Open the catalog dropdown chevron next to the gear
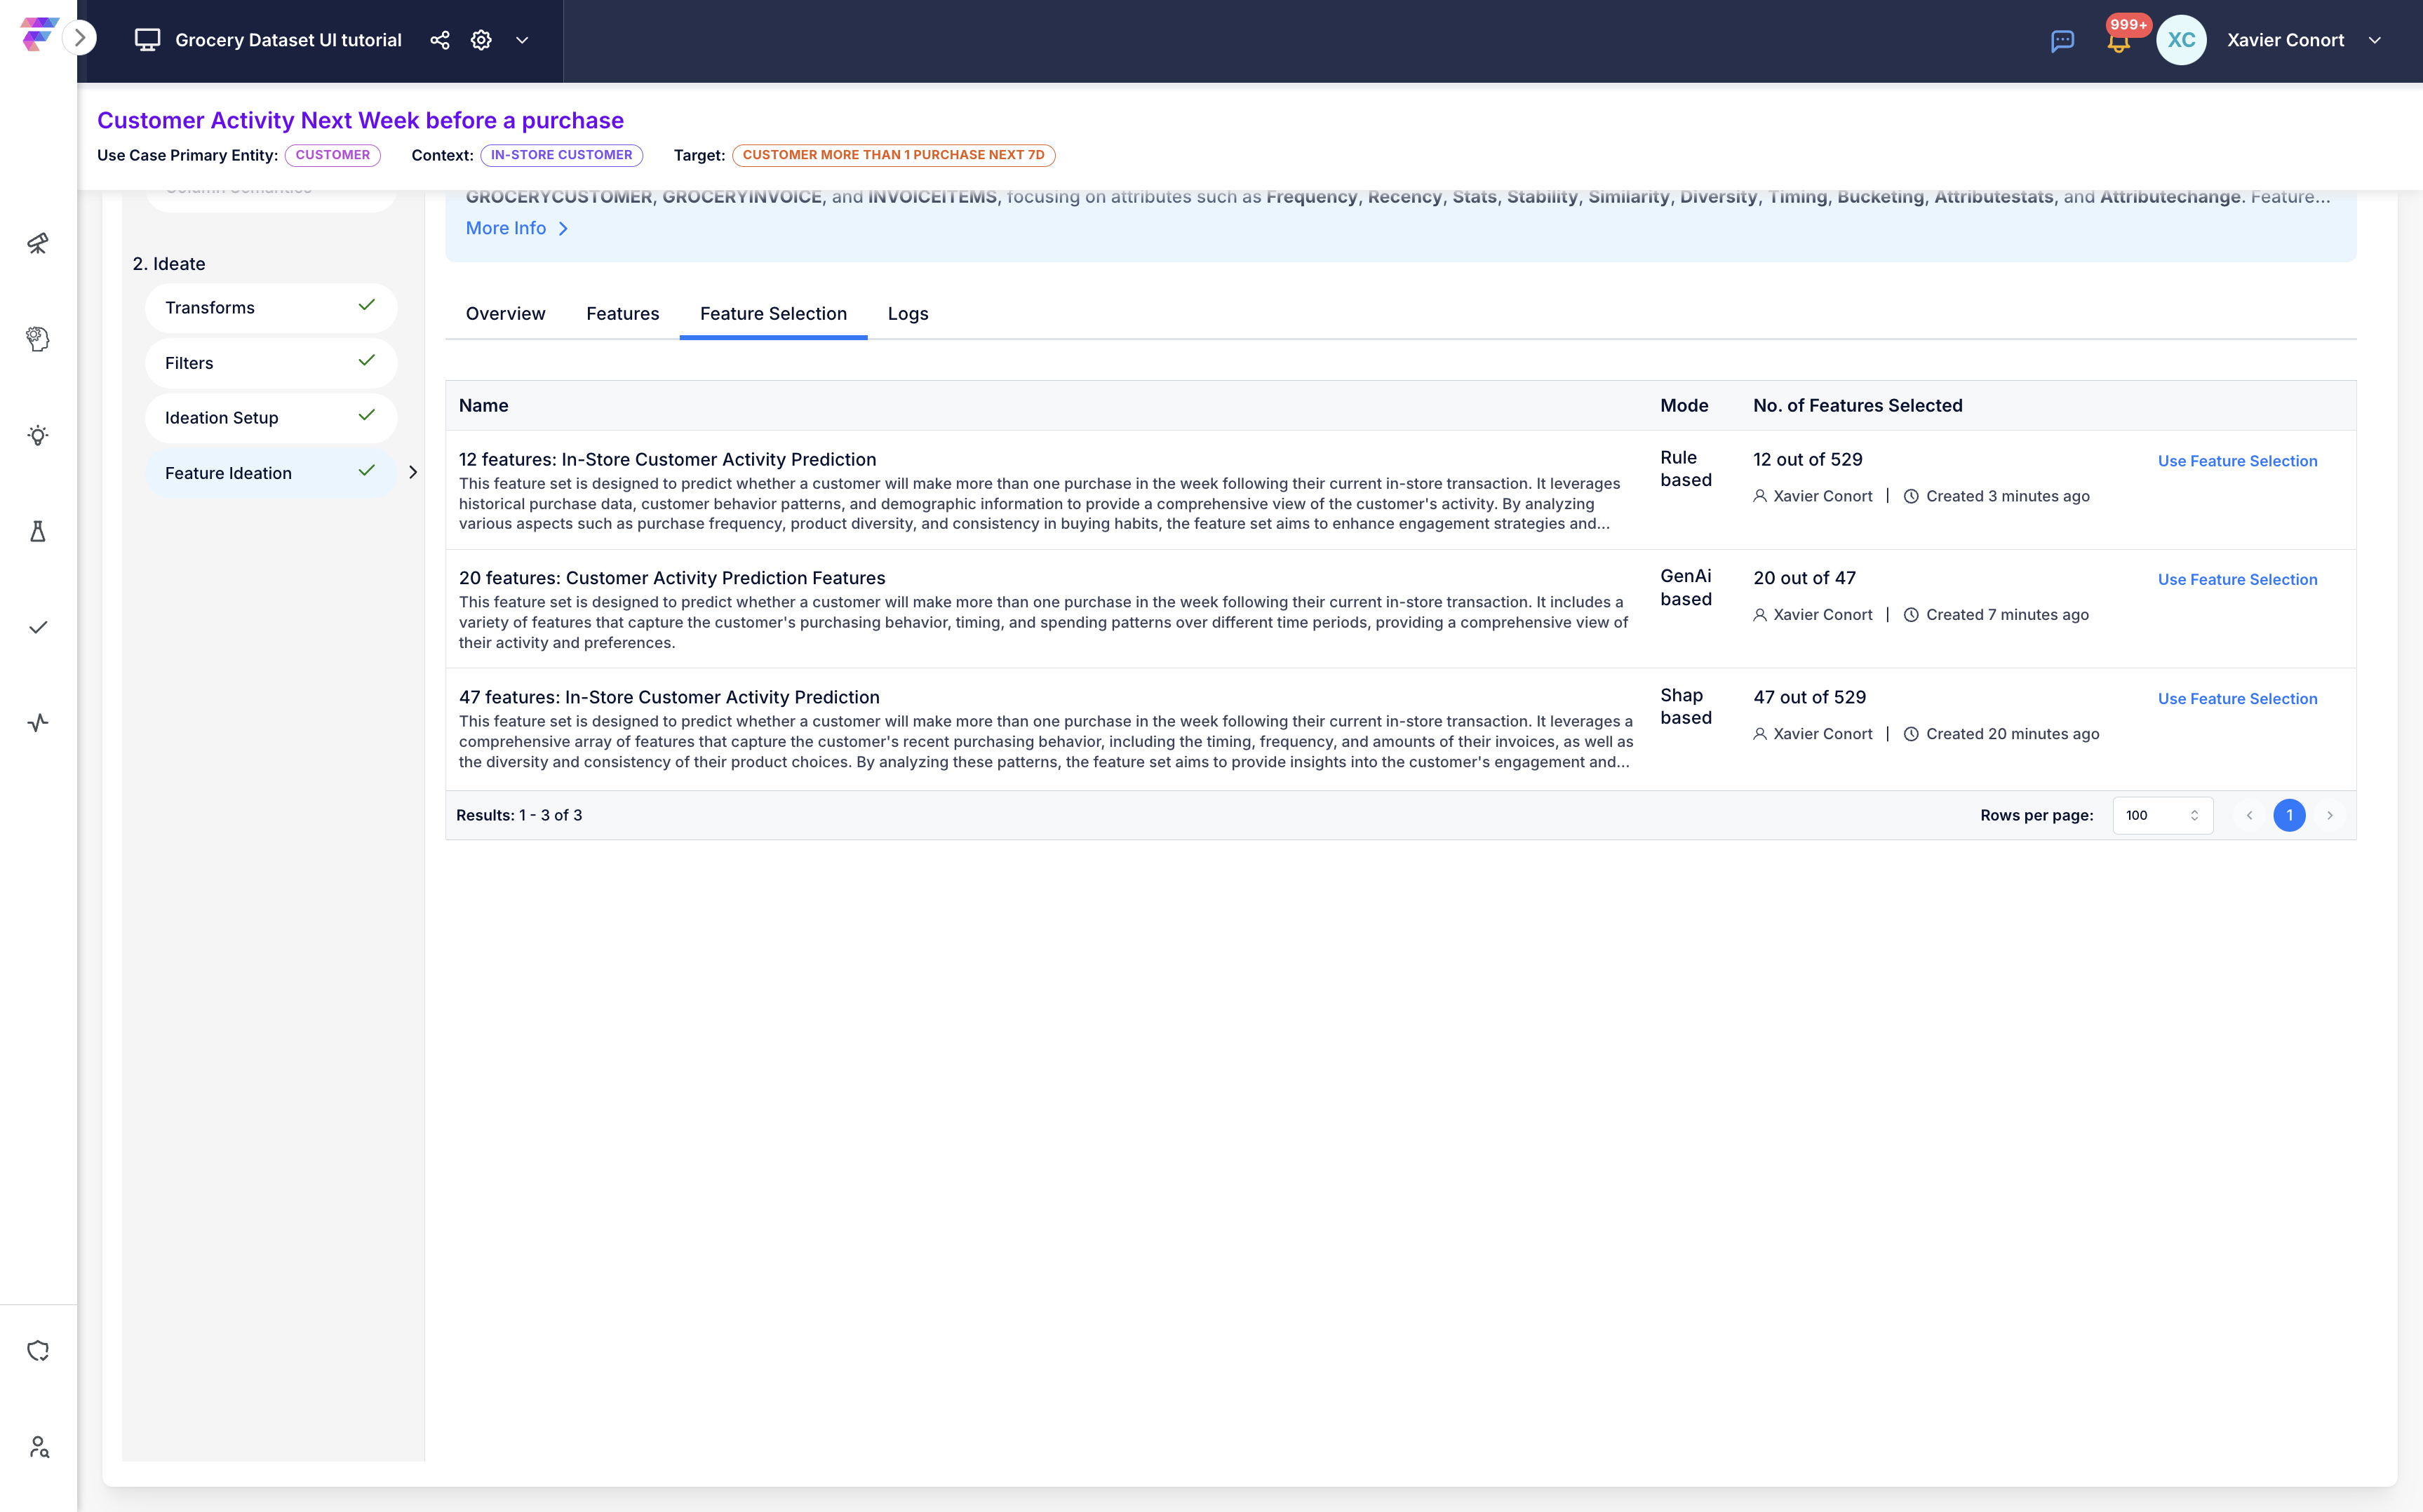The image size is (2423, 1512). [x=522, y=40]
